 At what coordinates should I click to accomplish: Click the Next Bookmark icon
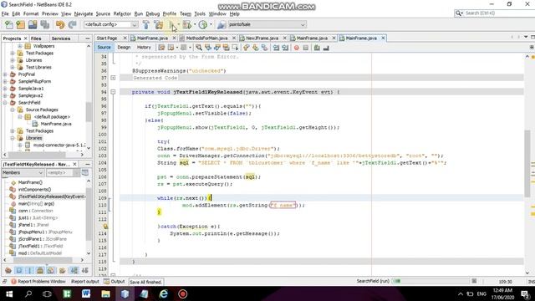[255, 48]
